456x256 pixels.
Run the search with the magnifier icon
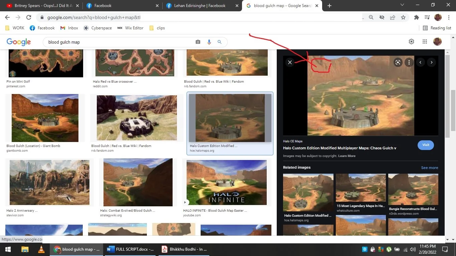click(220, 42)
